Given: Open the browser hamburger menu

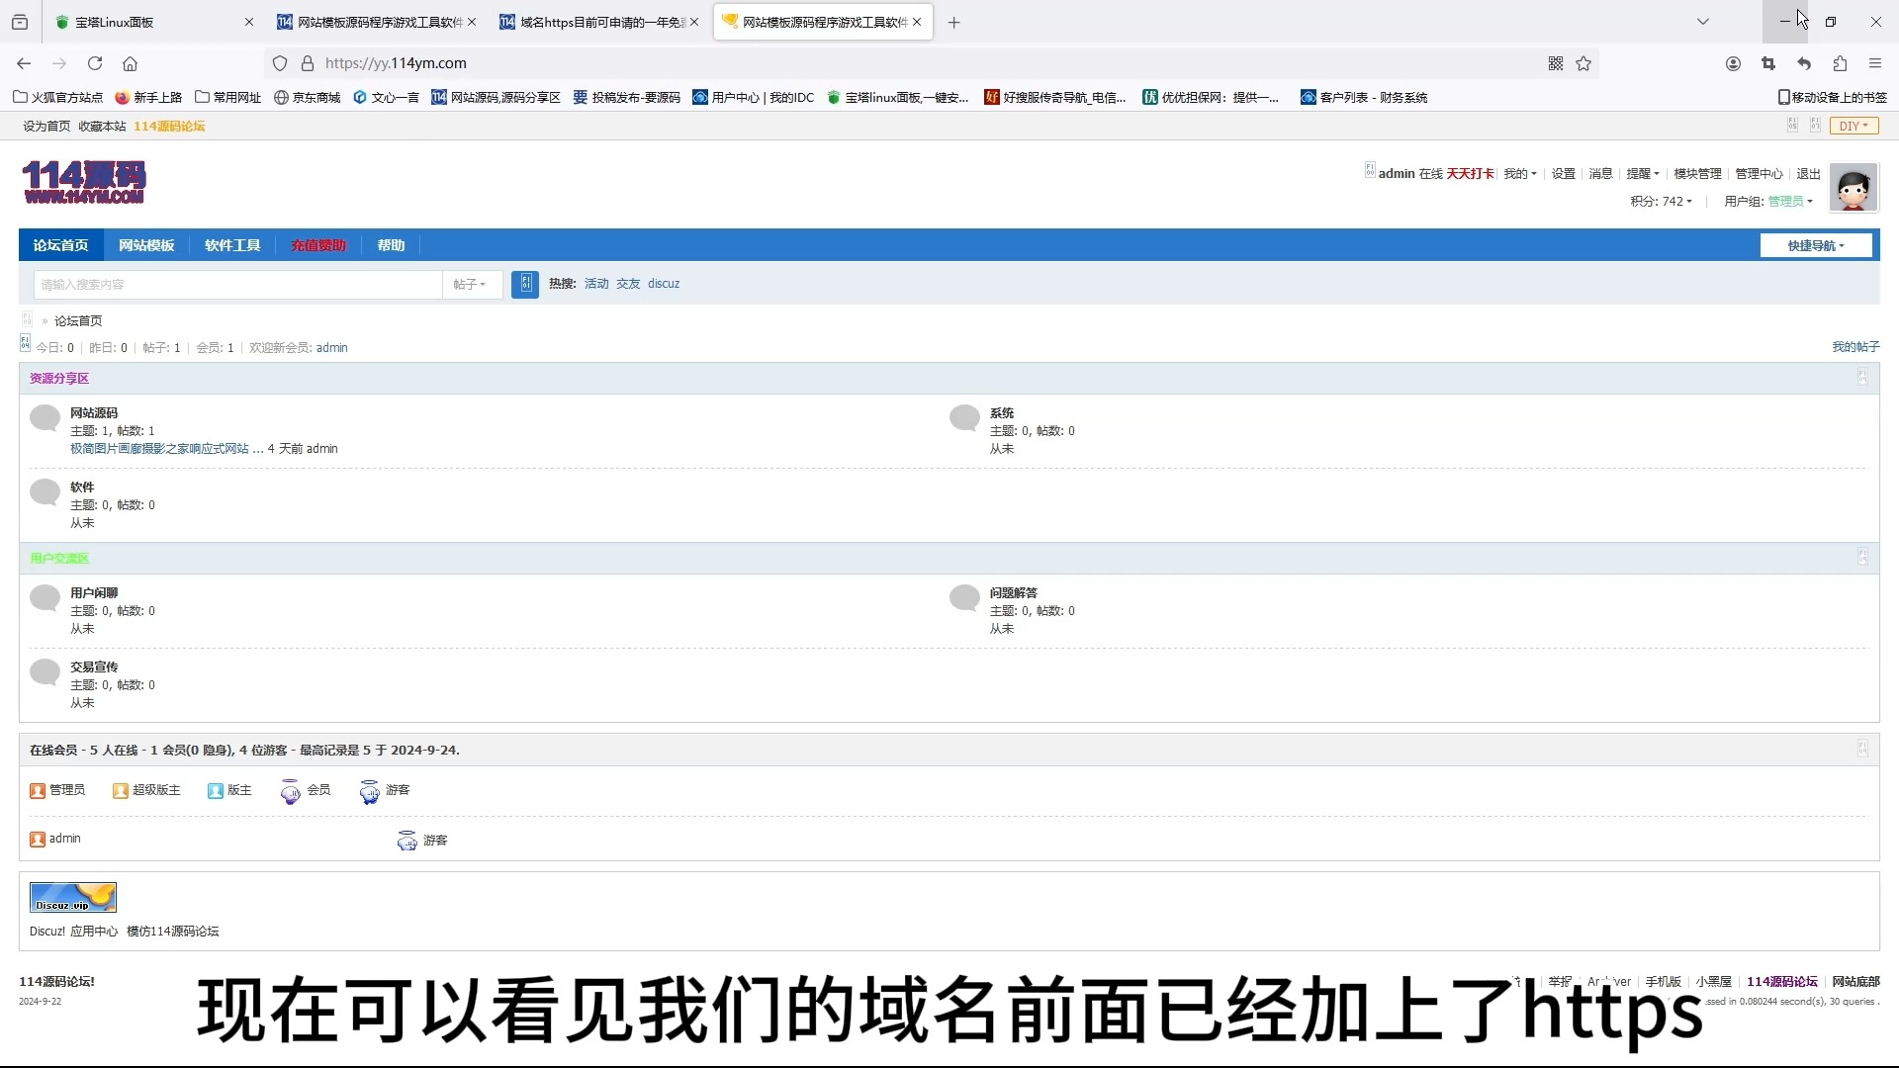Looking at the screenshot, I should click(1875, 63).
